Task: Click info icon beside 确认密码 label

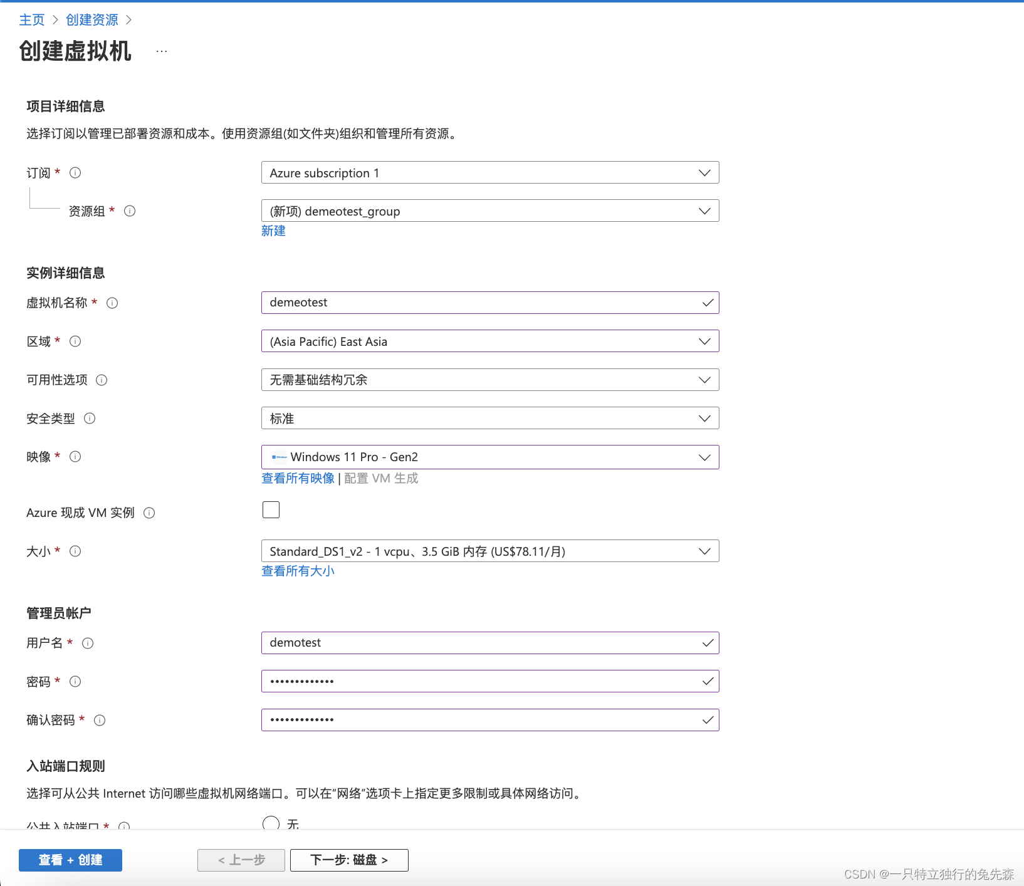Action: [x=100, y=721]
